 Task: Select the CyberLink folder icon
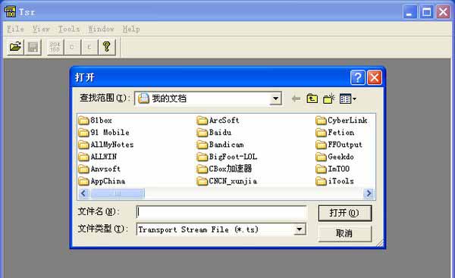[321, 120]
